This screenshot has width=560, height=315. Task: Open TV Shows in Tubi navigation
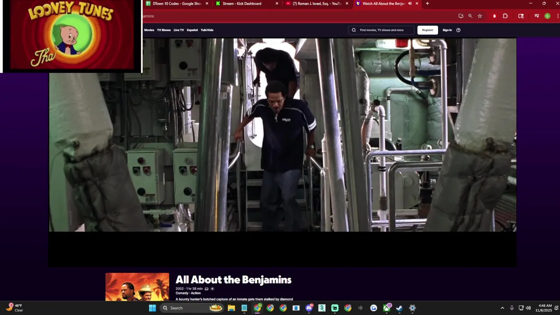164,30
